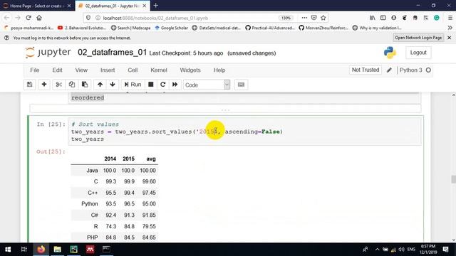Rename notebook title 02_dataframes_01
Image resolution: width=456 pixels, height=256 pixels.
[112, 53]
